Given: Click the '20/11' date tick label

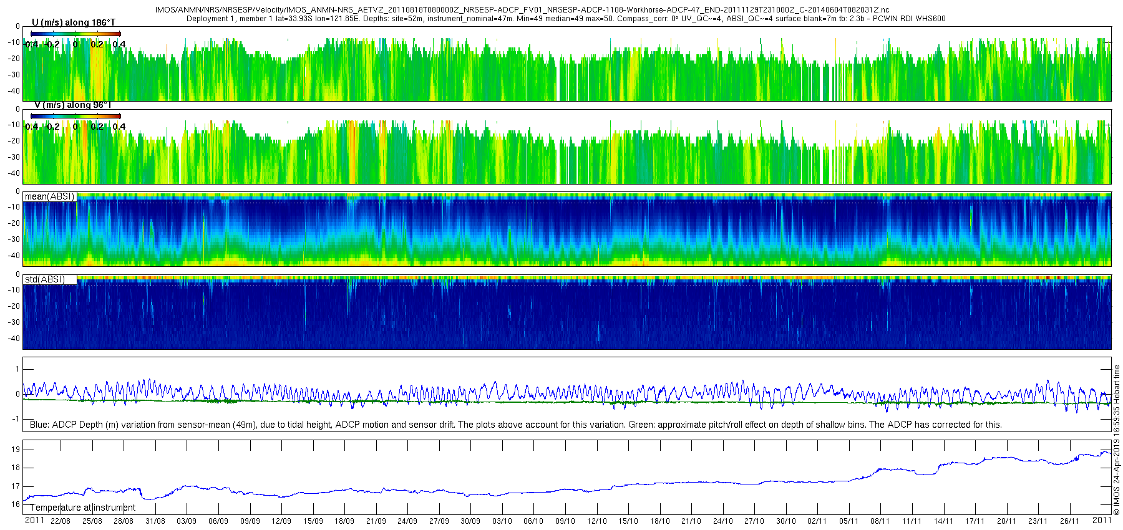Looking at the screenshot, I should (1006, 521).
